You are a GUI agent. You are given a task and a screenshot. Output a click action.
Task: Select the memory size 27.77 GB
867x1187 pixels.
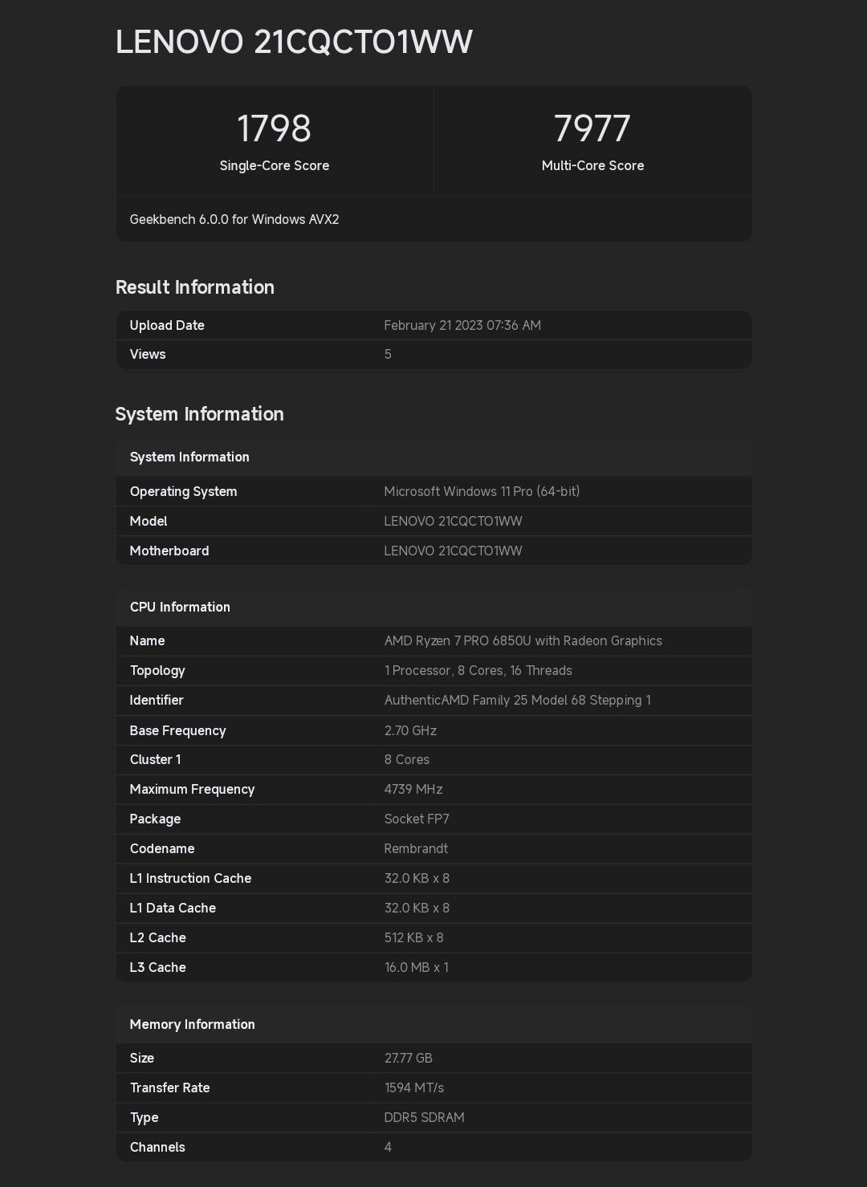pyautogui.click(x=409, y=1058)
